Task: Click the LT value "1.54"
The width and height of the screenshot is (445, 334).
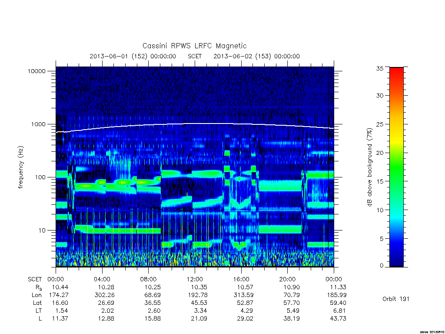Action: pos(62,311)
